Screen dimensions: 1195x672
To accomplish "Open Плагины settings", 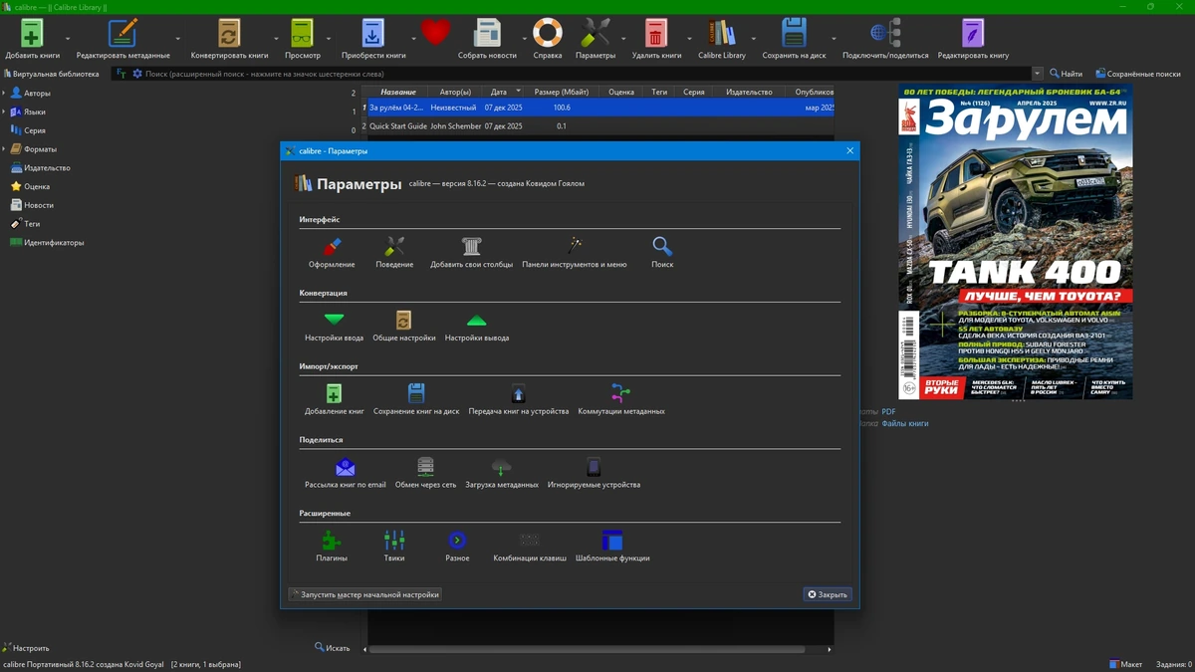I will pyautogui.click(x=332, y=547).
